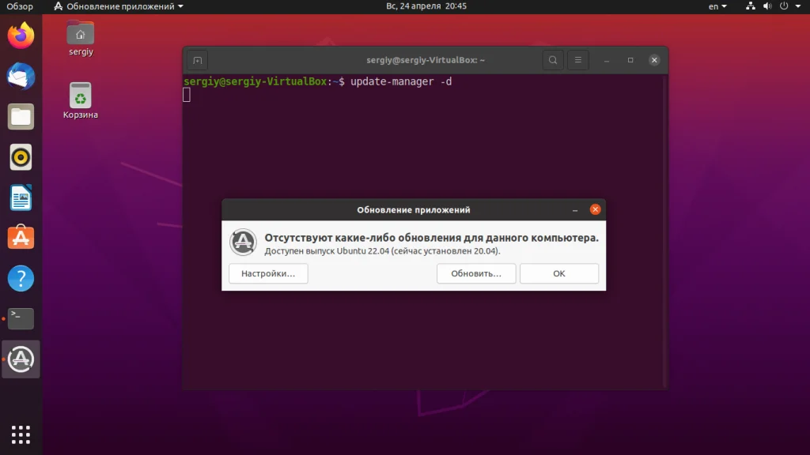
Task: Open the Show Applications grid
Action: click(x=20, y=434)
